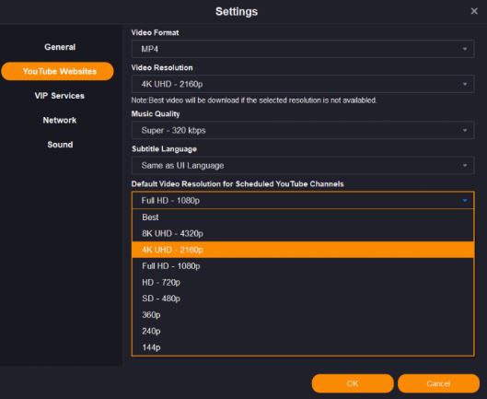Go to the Network settings tab
487x399 pixels.
point(60,120)
